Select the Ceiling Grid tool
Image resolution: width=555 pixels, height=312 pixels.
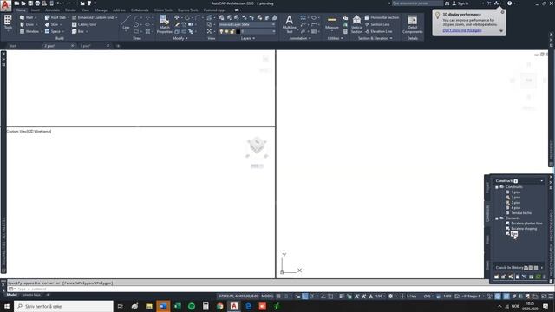(x=84, y=24)
